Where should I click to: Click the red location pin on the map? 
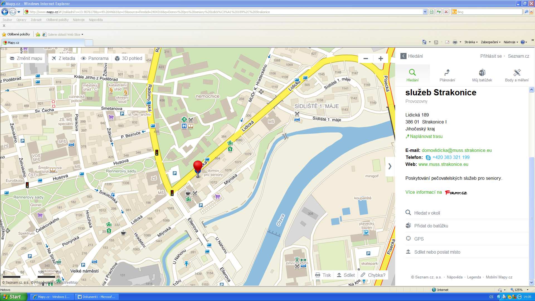tap(198, 167)
